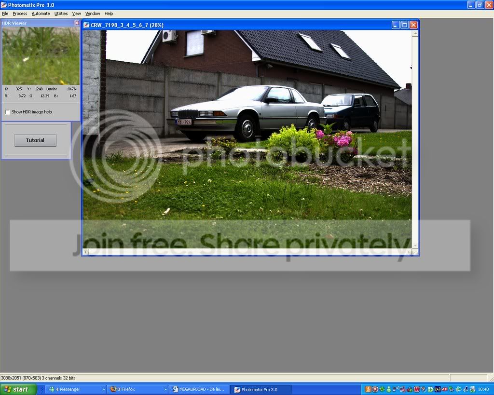Expand the Messenger taskbar group dropdown arrow

(104, 389)
